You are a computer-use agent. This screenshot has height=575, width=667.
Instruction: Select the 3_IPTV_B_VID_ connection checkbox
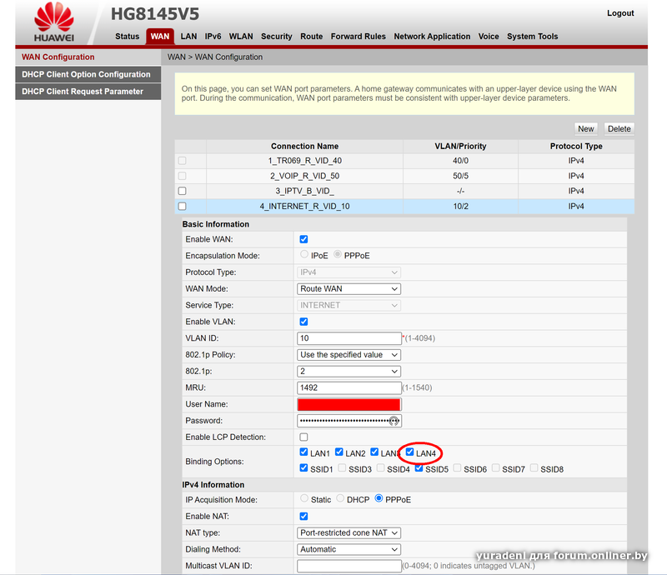pos(182,191)
